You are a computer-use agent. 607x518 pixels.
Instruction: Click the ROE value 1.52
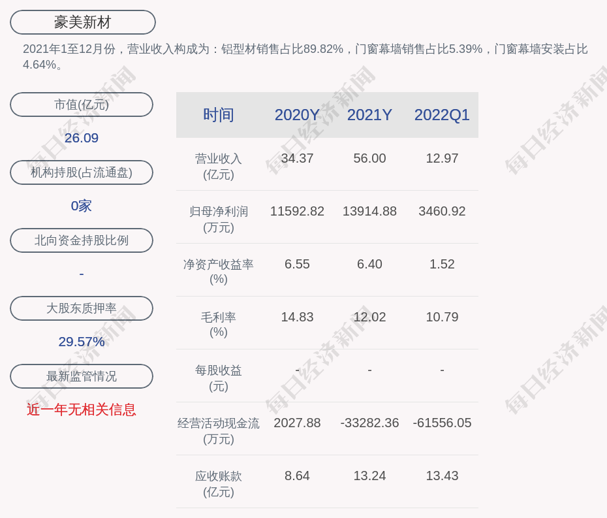442,265
